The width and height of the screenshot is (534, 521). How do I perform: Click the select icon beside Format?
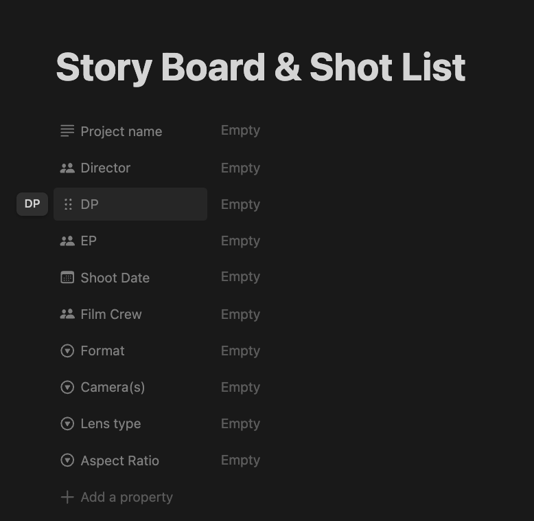pos(67,351)
